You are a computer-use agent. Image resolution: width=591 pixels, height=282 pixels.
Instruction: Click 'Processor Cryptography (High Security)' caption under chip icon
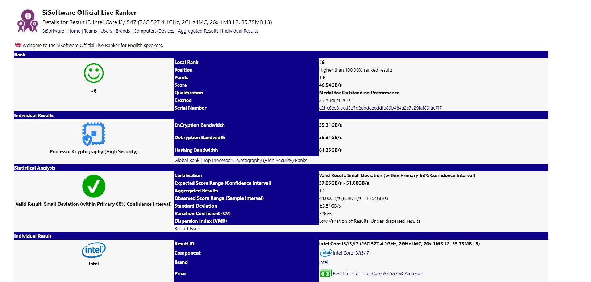94,151
